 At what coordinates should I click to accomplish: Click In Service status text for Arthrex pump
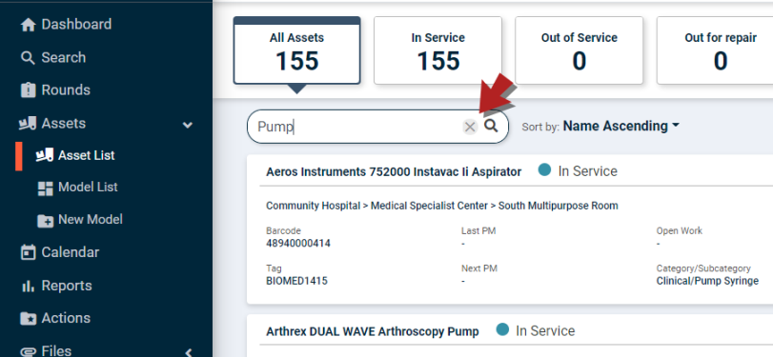[545, 330]
